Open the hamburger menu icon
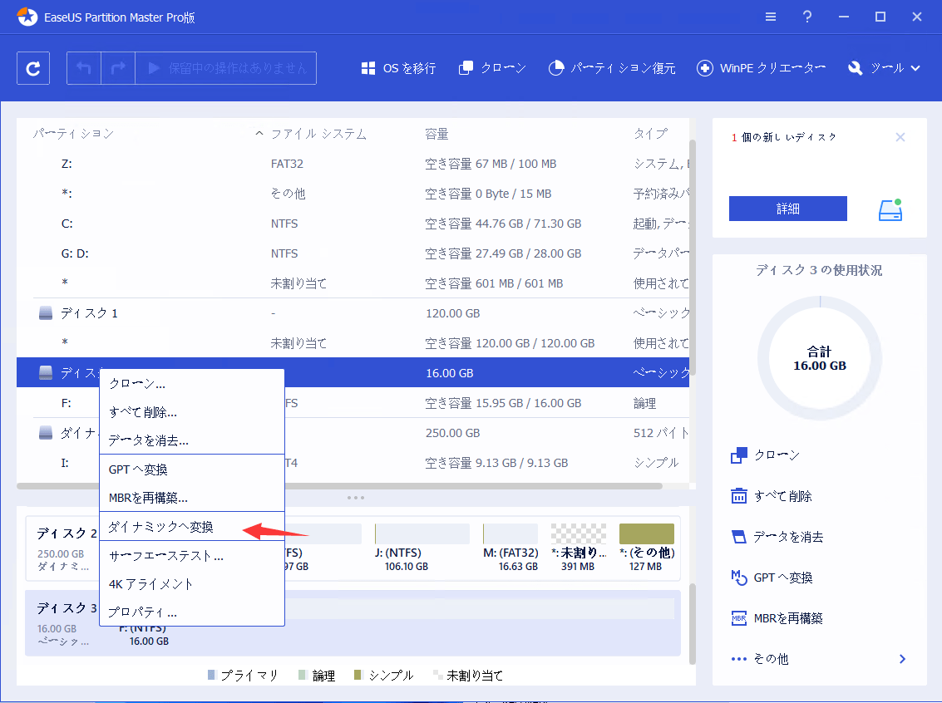Screen dimensions: 942x703 [770, 16]
